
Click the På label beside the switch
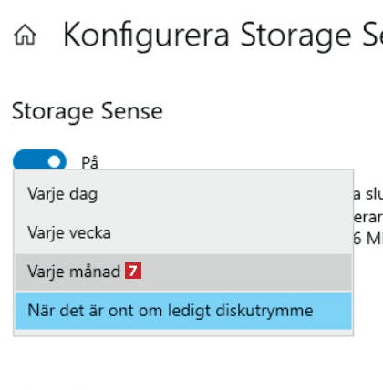[89, 163]
